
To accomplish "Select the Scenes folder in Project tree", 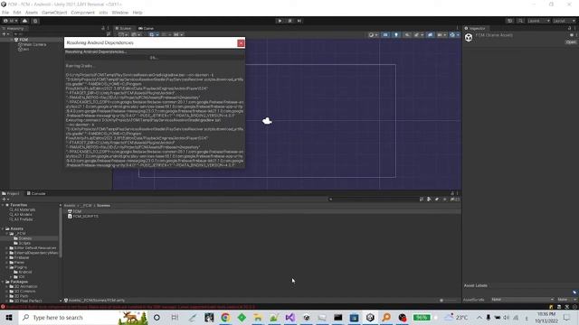I will (x=24, y=238).
